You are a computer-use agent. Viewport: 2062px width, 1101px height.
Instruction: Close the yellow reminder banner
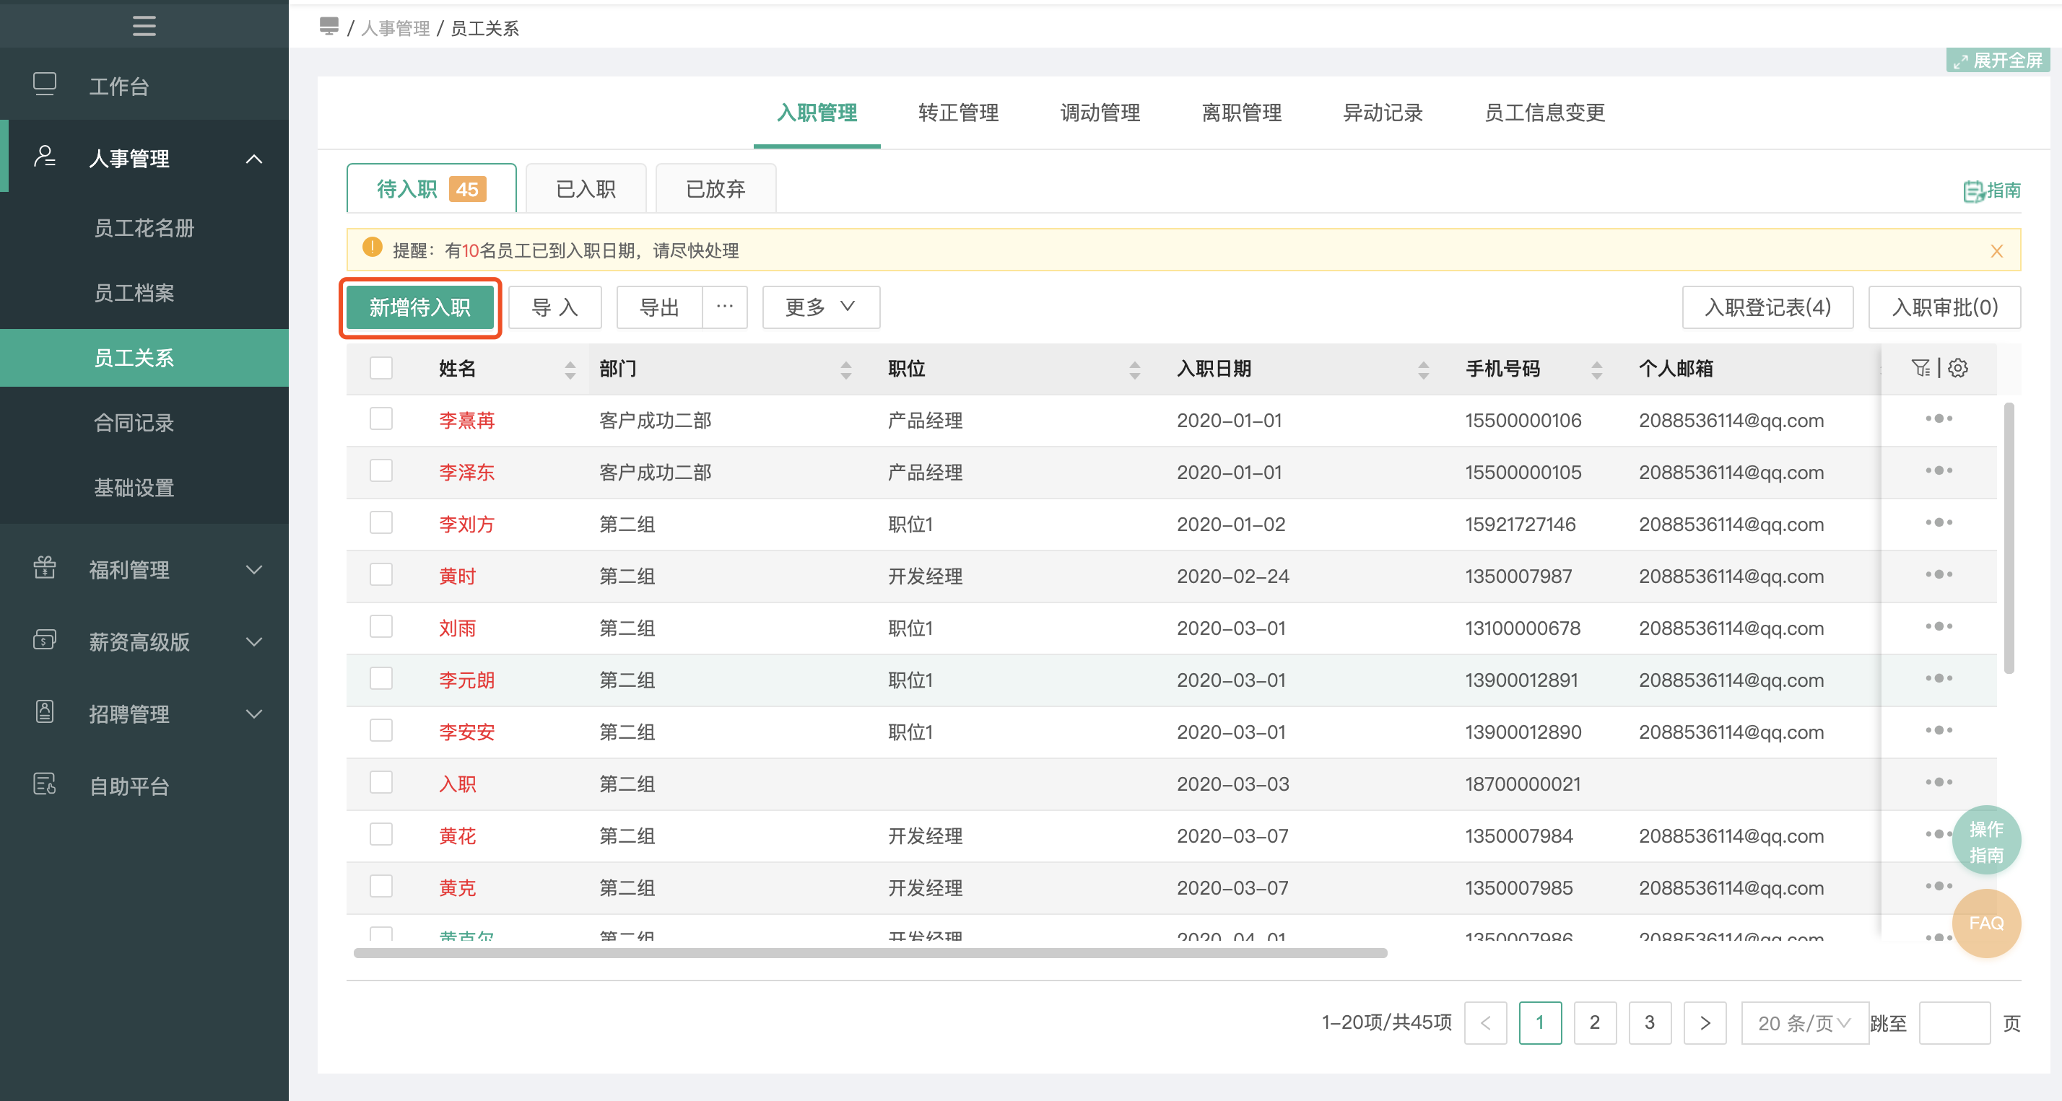[x=1996, y=251]
